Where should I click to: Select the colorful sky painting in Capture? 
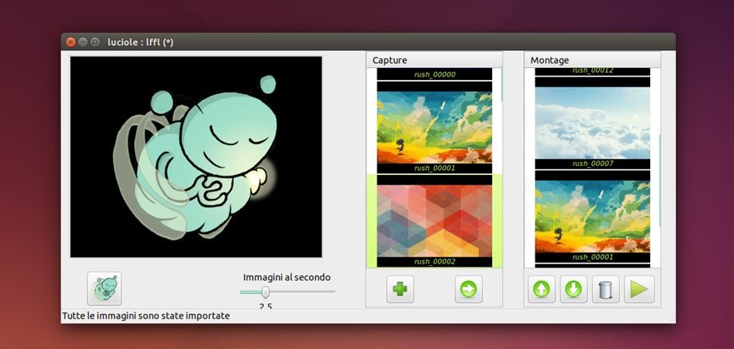(x=434, y=126)
